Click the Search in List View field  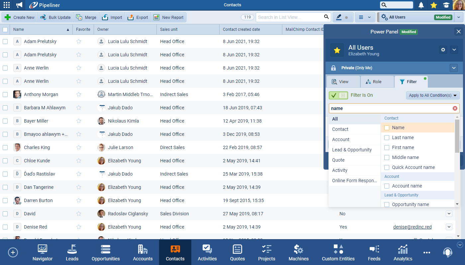[289, 17]
